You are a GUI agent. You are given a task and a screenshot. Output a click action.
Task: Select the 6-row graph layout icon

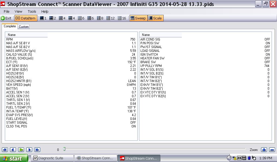(81, 18)
